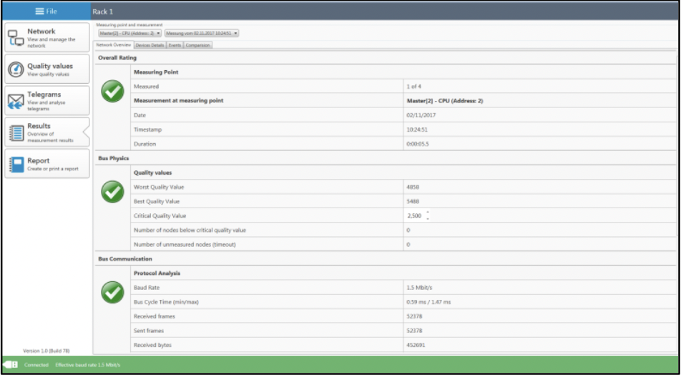
Task: Click the Bus Communication green checkmark icon
Action: [x=112, y=291]
